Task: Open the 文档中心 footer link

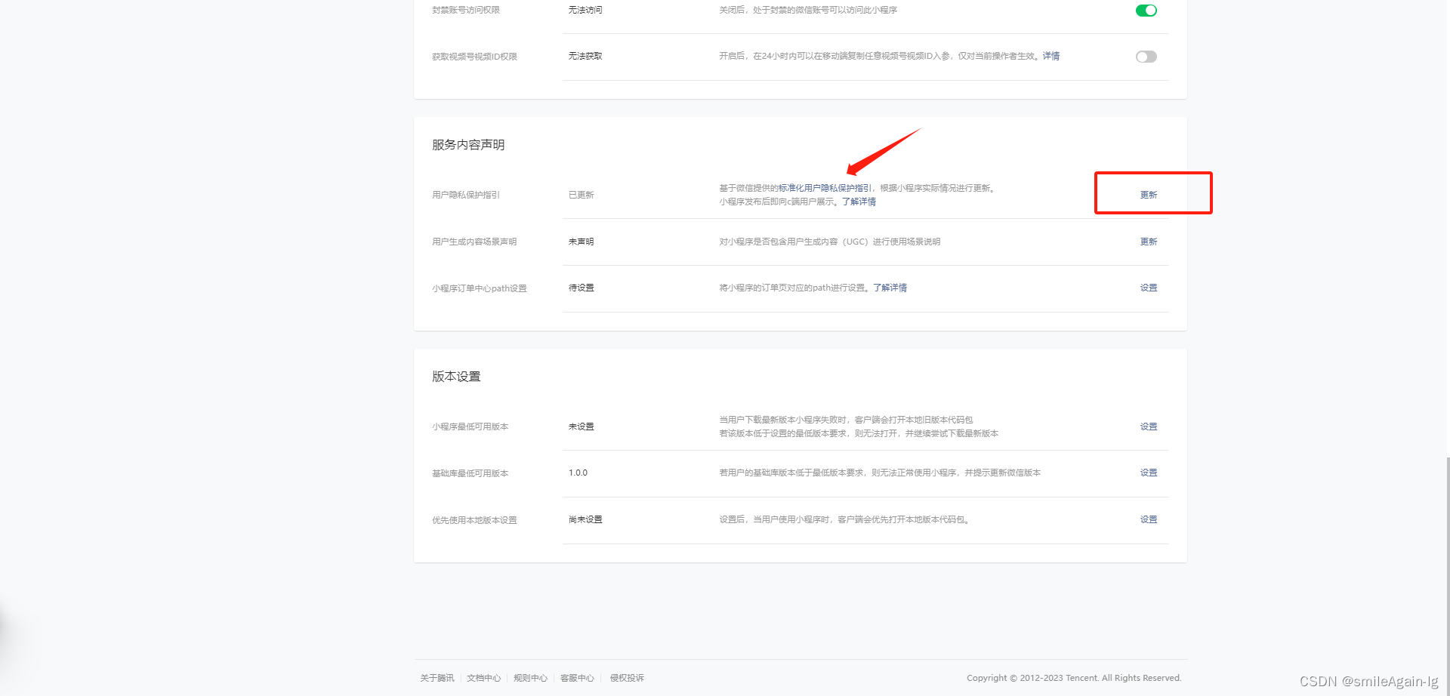Action: 484,678
